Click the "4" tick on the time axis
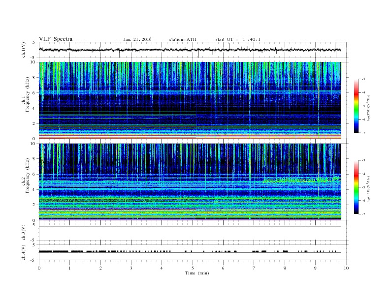This screenshot has width=390, height=301. point(162,268)
